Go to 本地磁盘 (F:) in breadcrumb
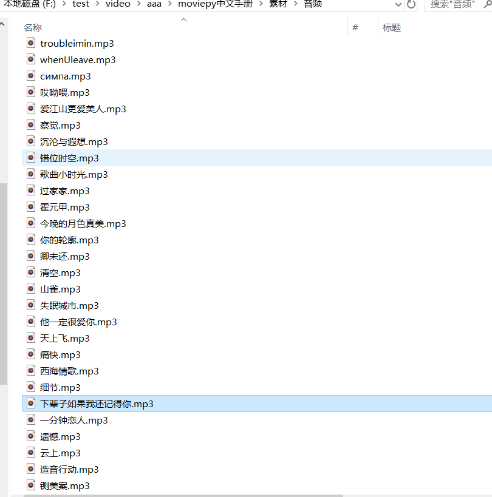This screenshot has width=492, height=497. click(30, 4)
